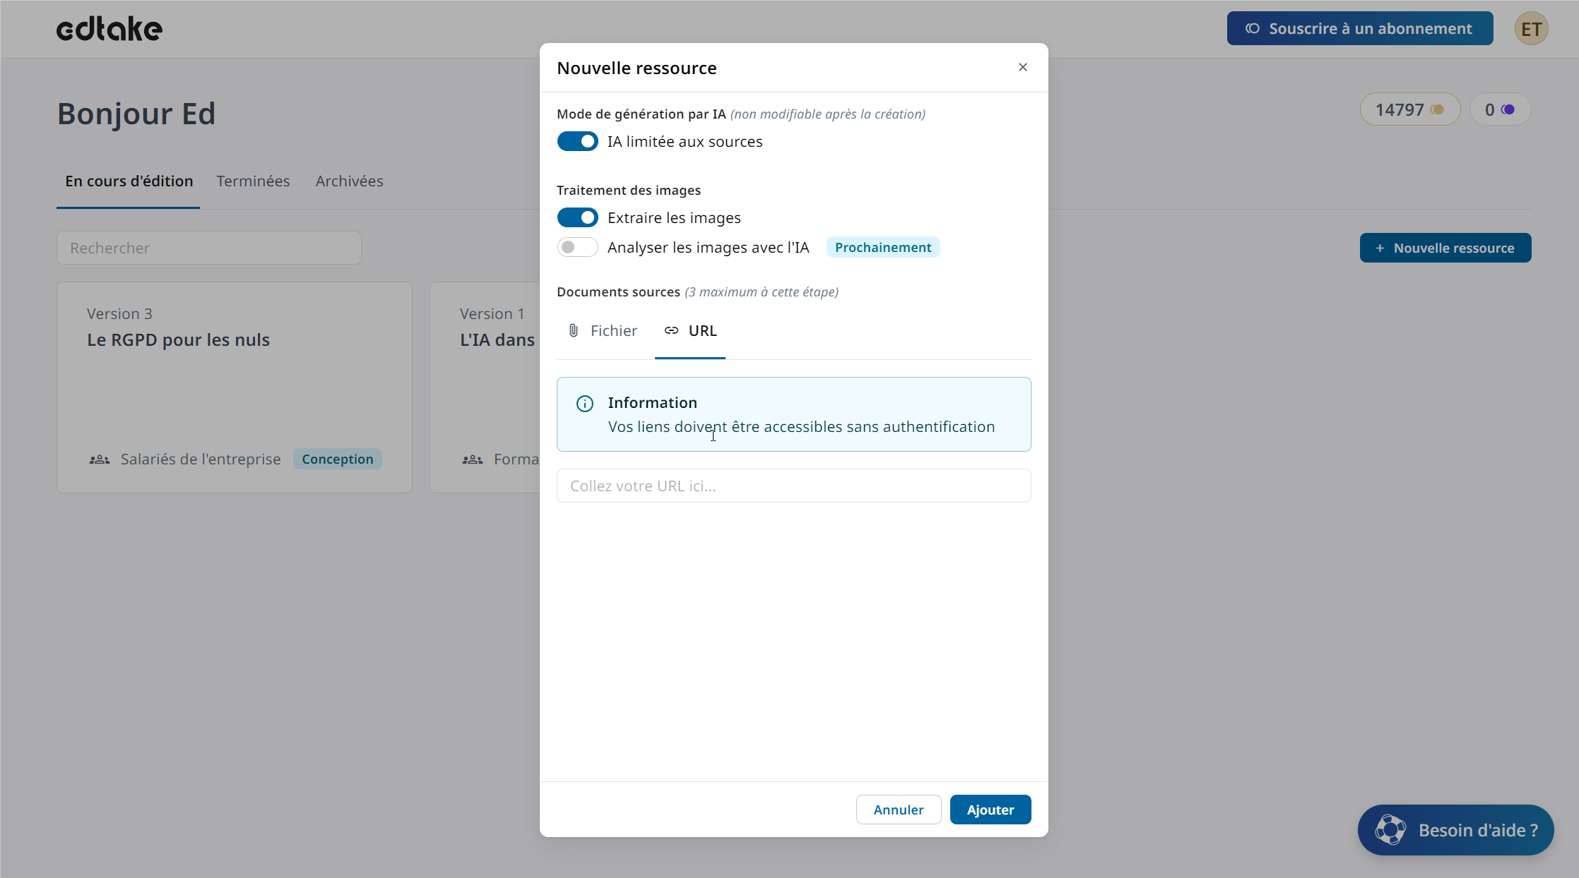This screenshot has width=1579, height=878.
Task: Click the edtake logo
Action: point(110,29)
